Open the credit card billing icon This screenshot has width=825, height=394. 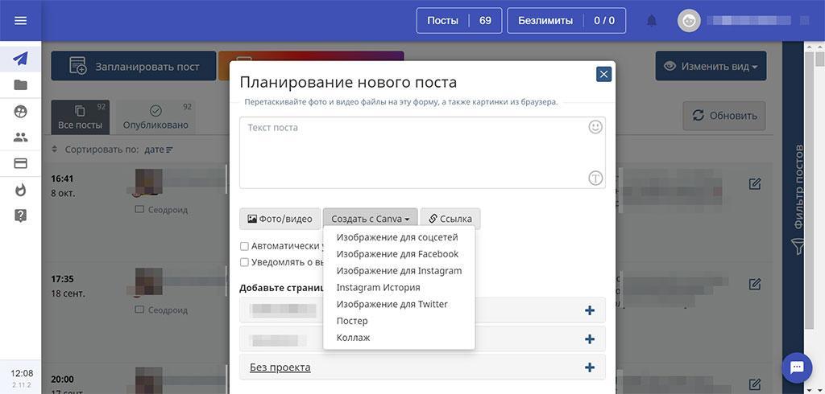[20, 163]
